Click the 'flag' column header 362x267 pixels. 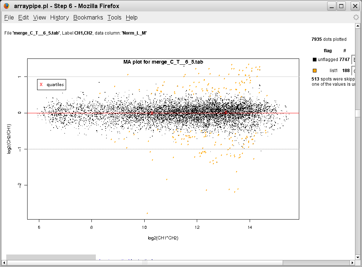click(x=327, y=51)
